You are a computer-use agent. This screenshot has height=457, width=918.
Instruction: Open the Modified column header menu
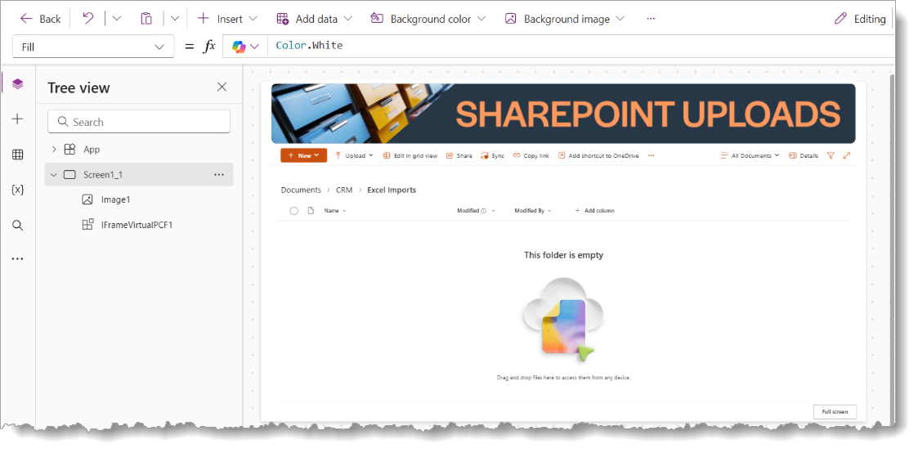point(476,211)
